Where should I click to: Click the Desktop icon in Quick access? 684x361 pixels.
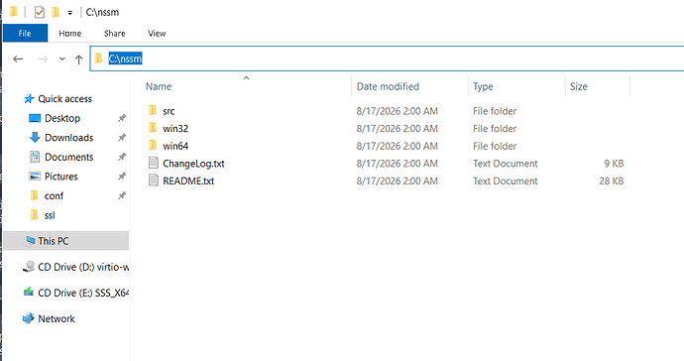pos(35,118)
